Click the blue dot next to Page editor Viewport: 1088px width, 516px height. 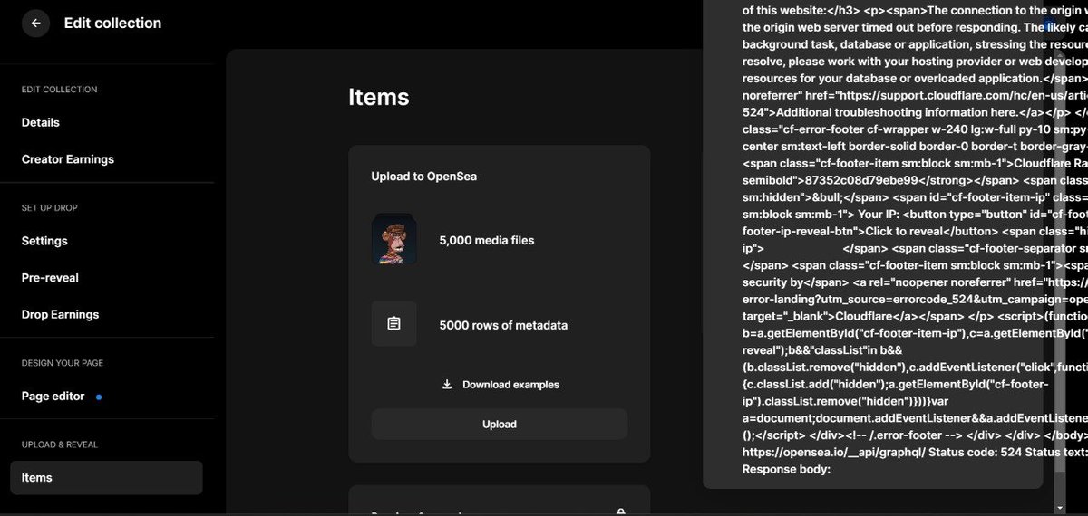click(99, 397)
